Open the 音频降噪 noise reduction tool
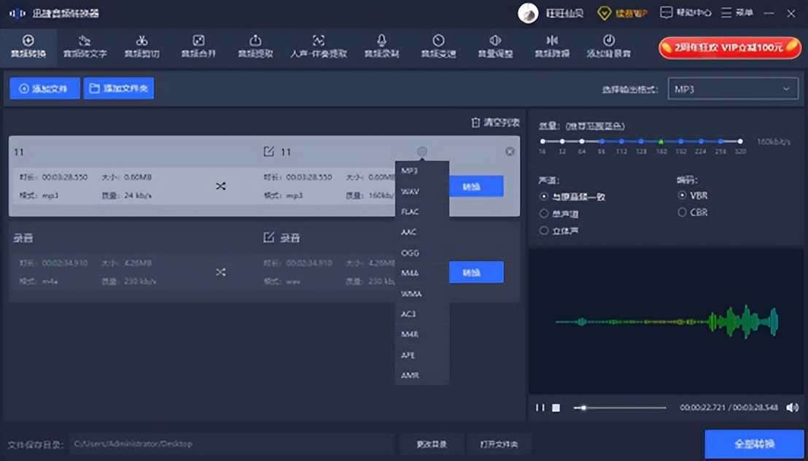This screenshot has width=808, height=461. pos(552,46)
